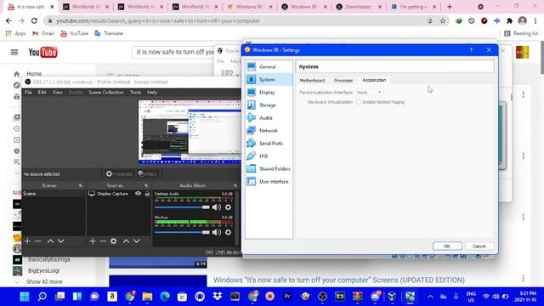Move source down in OBS
The image size is (544, 306).
point(137,241)
